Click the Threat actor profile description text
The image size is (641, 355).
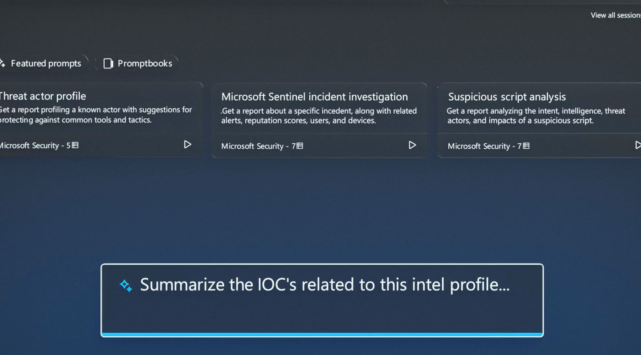(x=95, y=115)
